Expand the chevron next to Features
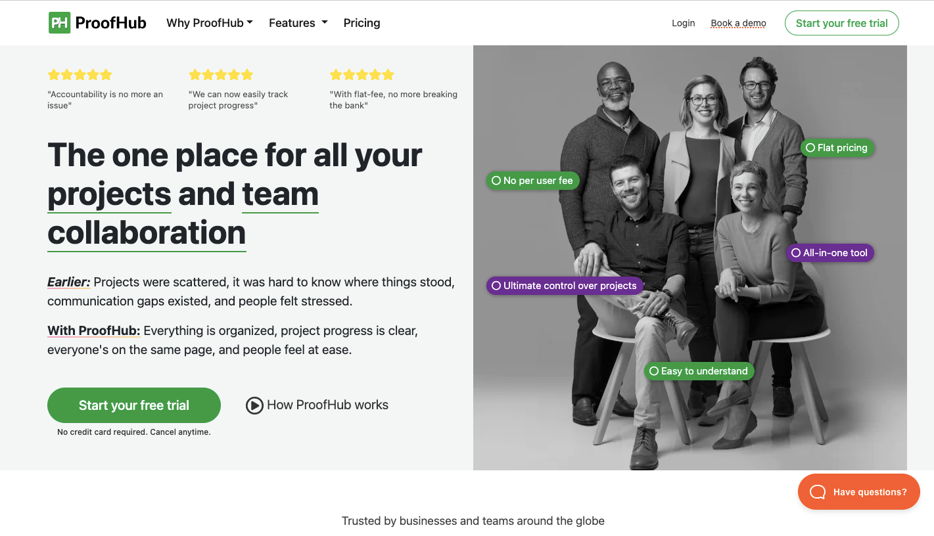 coord(325,23)
